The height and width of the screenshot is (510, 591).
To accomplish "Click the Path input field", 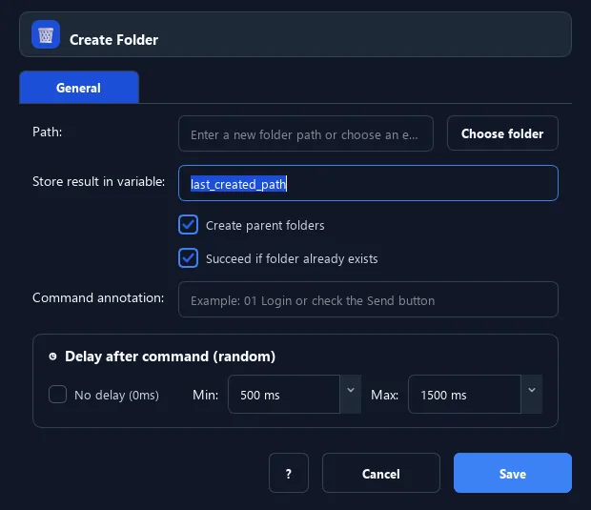I will (x=306, y=133).
